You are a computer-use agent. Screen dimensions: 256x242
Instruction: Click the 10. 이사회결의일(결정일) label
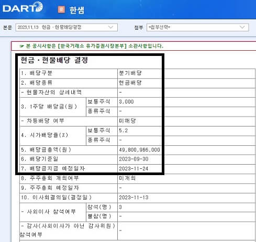[x=56, y=198]
